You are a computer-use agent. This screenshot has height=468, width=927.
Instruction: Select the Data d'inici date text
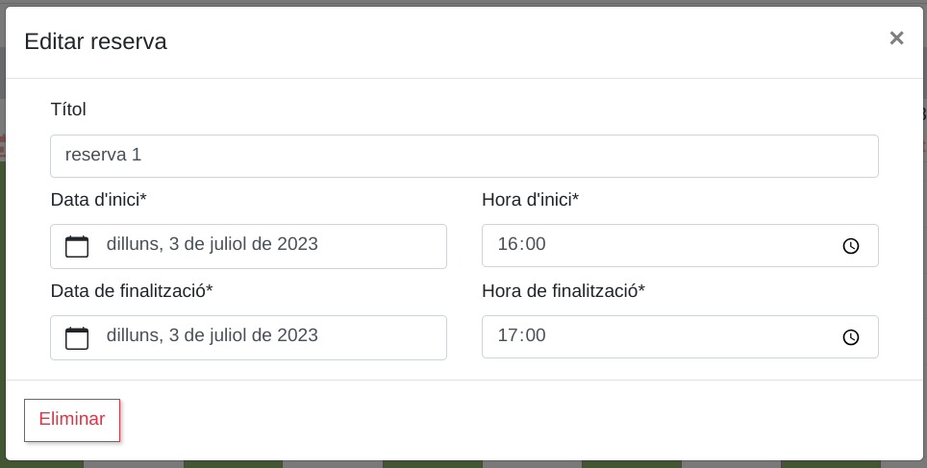(212, 244)
